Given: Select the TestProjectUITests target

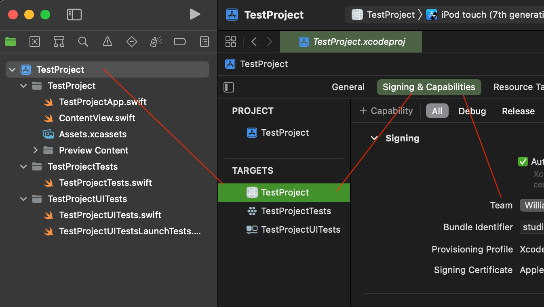Looking at the screenshot, I should click(x=293, y=229).
